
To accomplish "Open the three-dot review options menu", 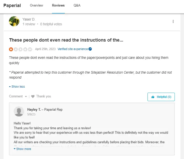I will pos(173,22).
